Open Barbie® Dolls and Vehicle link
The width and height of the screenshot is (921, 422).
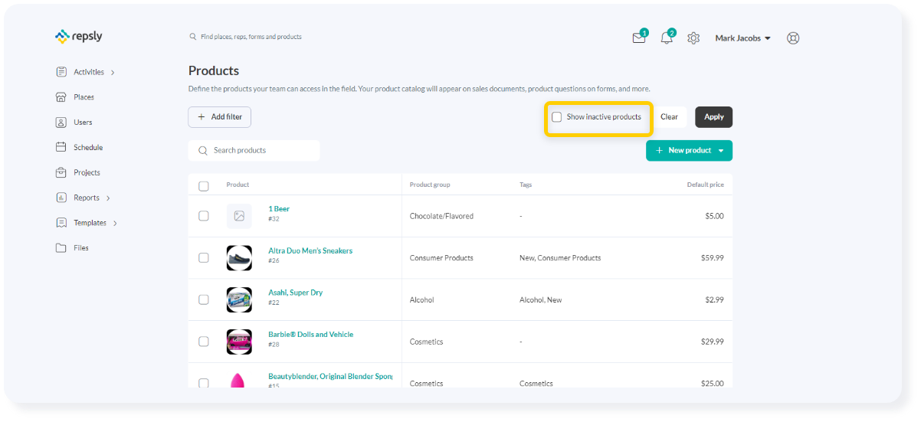[x=310, y=335]
